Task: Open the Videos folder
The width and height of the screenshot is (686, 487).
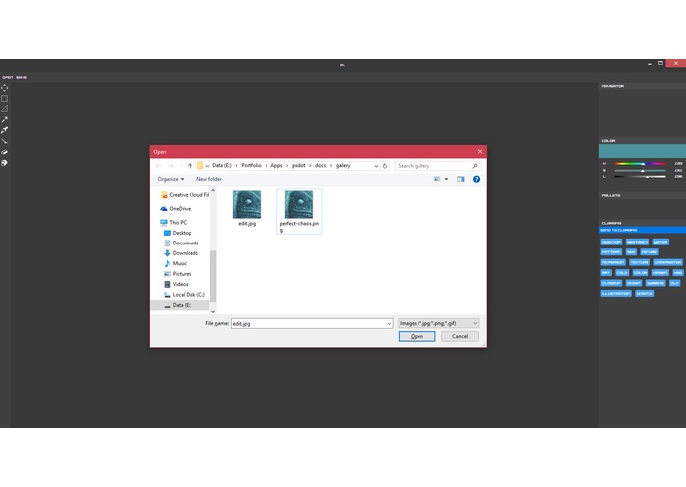Action: pos(176,284)
